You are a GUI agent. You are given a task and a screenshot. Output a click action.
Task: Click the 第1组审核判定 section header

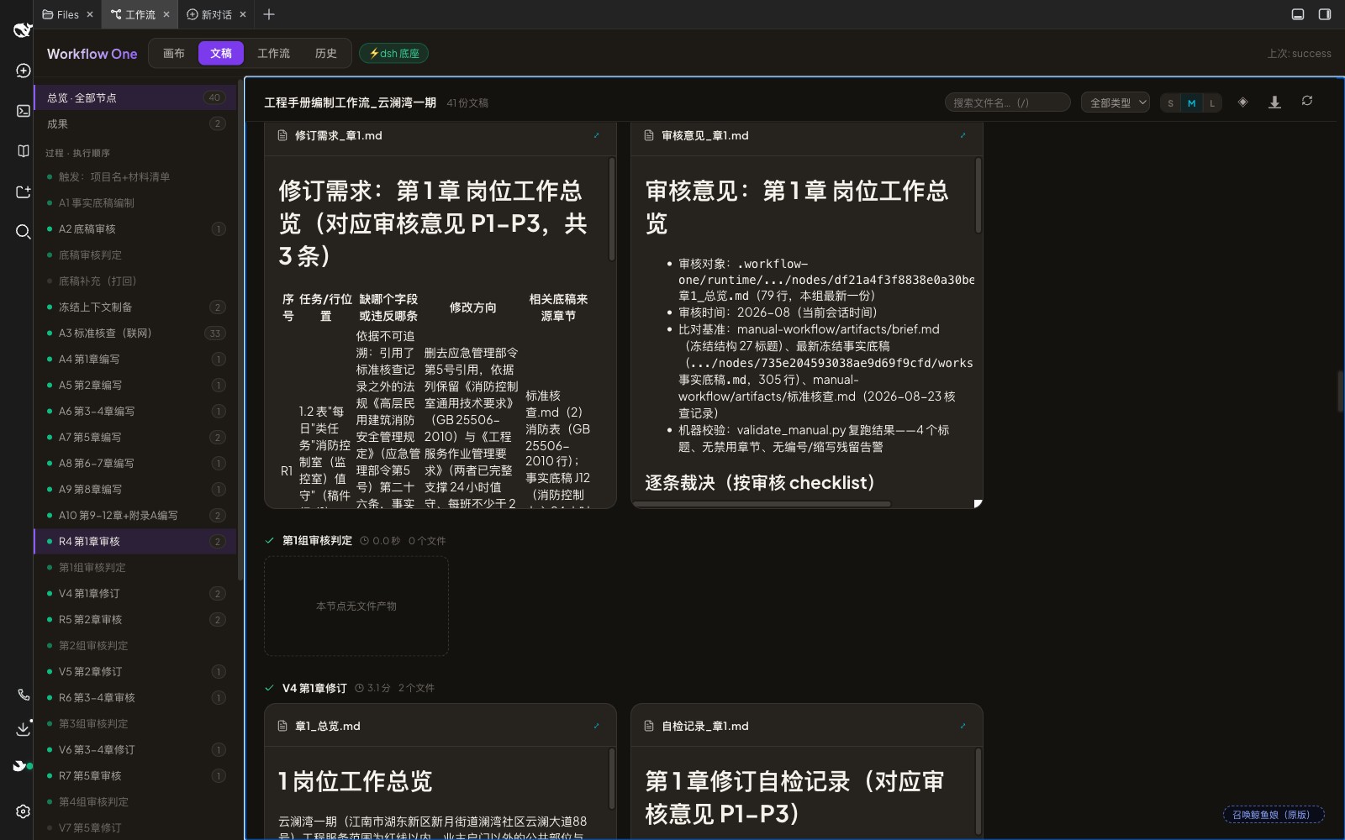click(x=317, y=540)
